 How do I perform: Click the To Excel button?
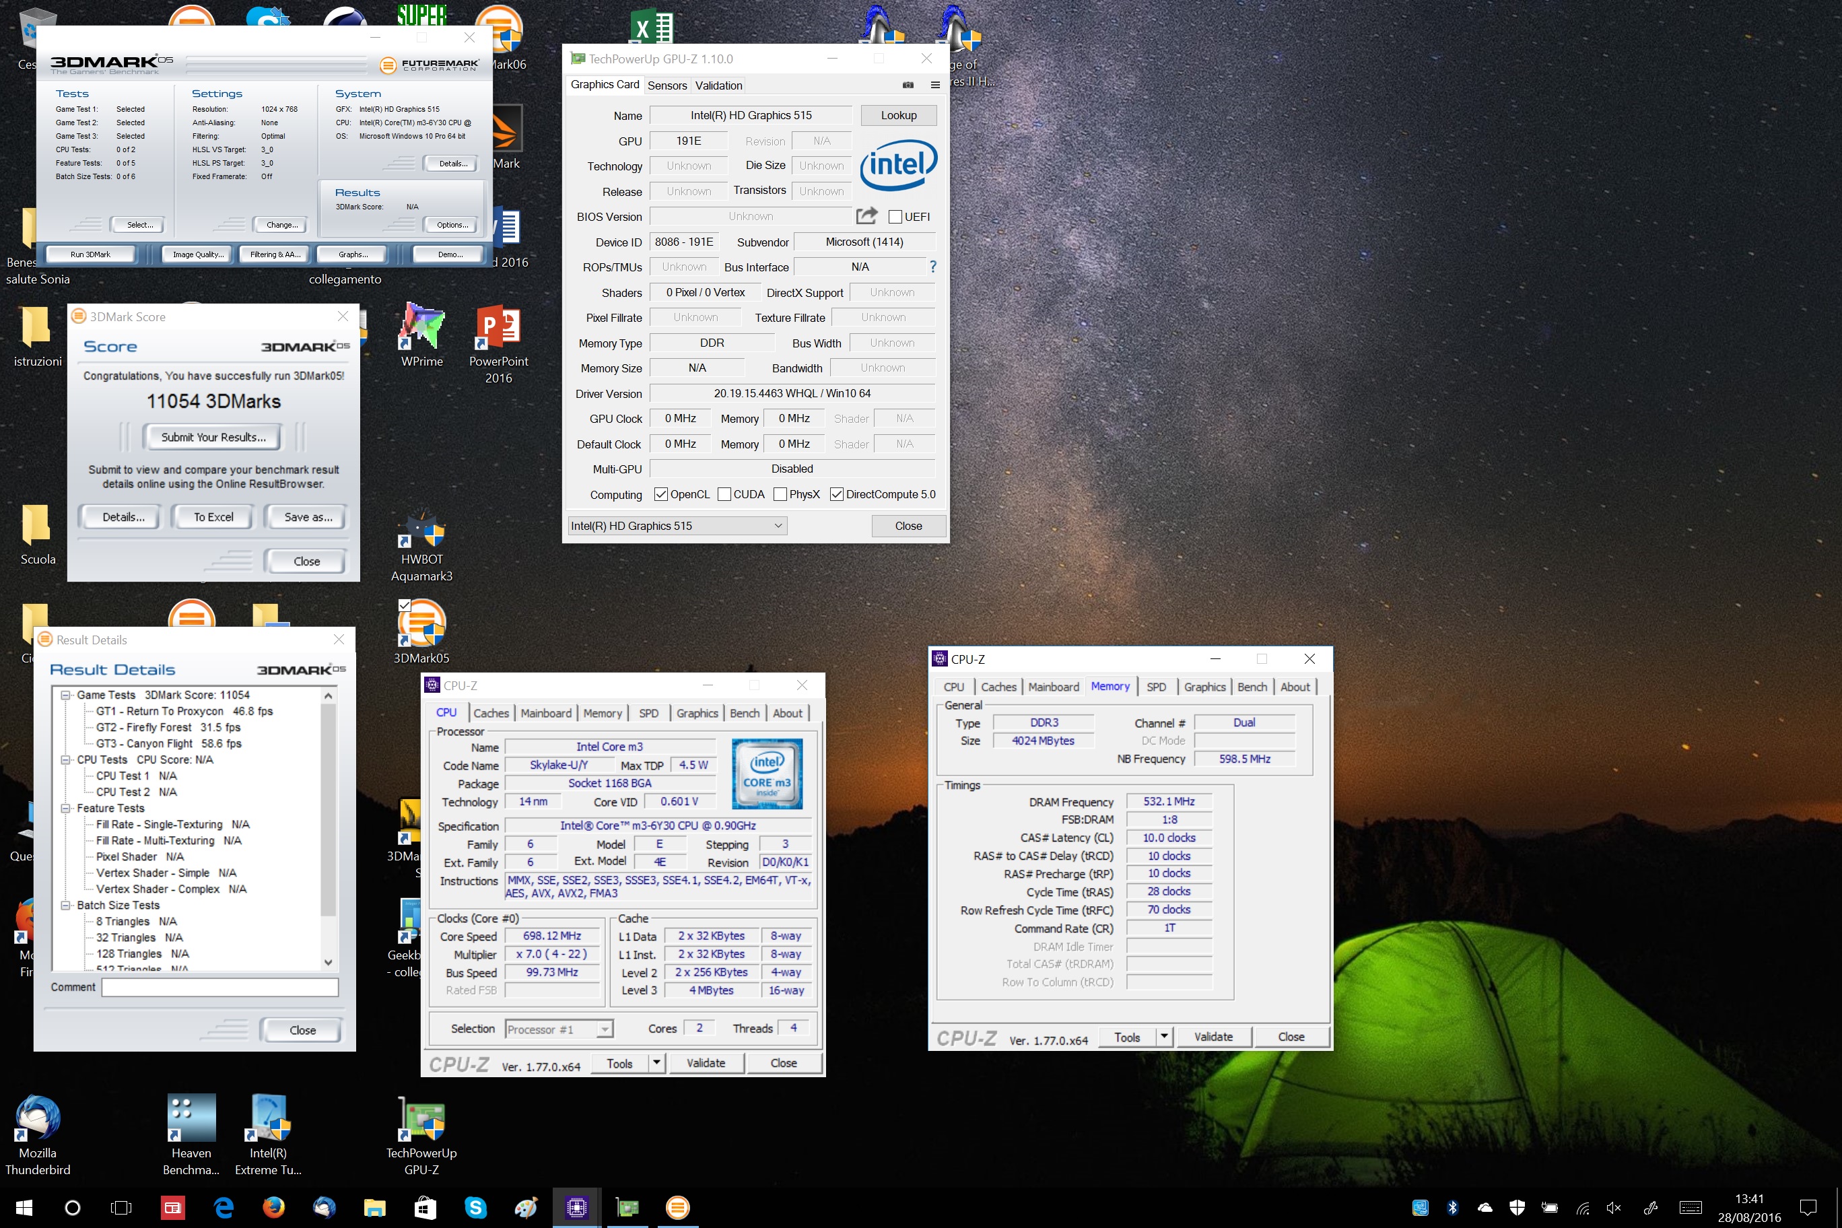[x=214, y=517]
